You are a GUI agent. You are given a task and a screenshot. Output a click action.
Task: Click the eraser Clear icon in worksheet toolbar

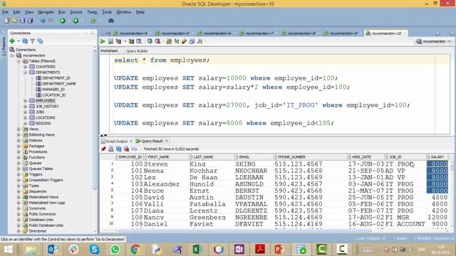(x=184, y=41)
